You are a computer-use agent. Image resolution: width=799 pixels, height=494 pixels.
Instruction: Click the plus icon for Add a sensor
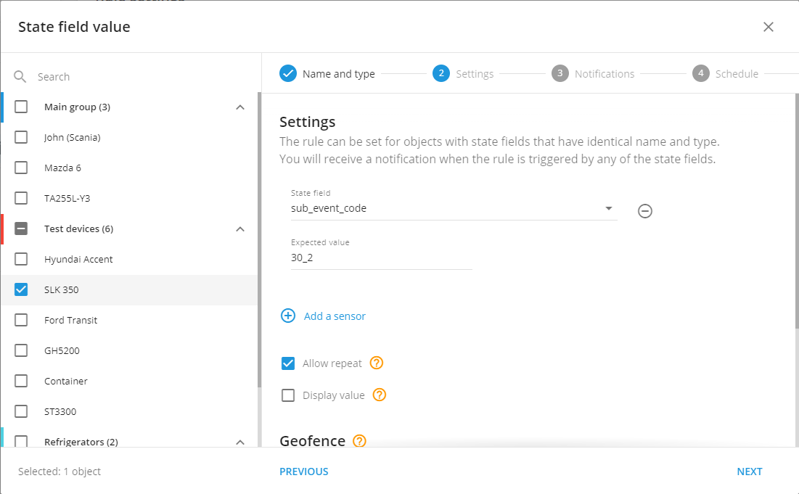pyautogui.click(x=288, y=316)
